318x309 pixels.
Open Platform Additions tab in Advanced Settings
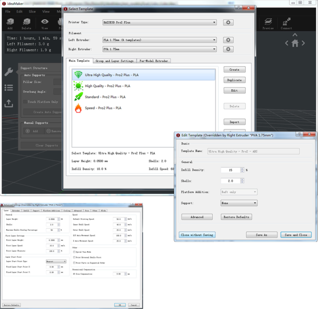51,211
